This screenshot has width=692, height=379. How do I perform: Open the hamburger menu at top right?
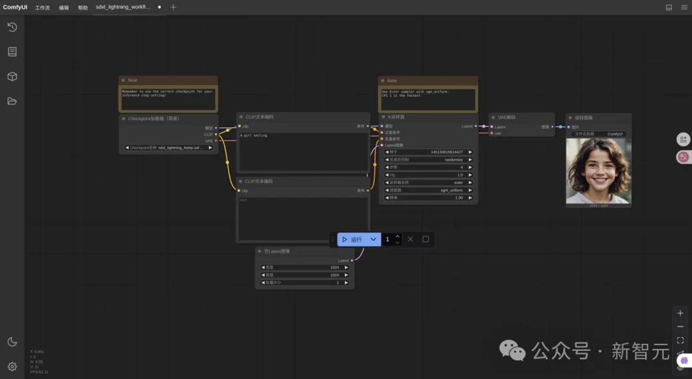(684, 7)
